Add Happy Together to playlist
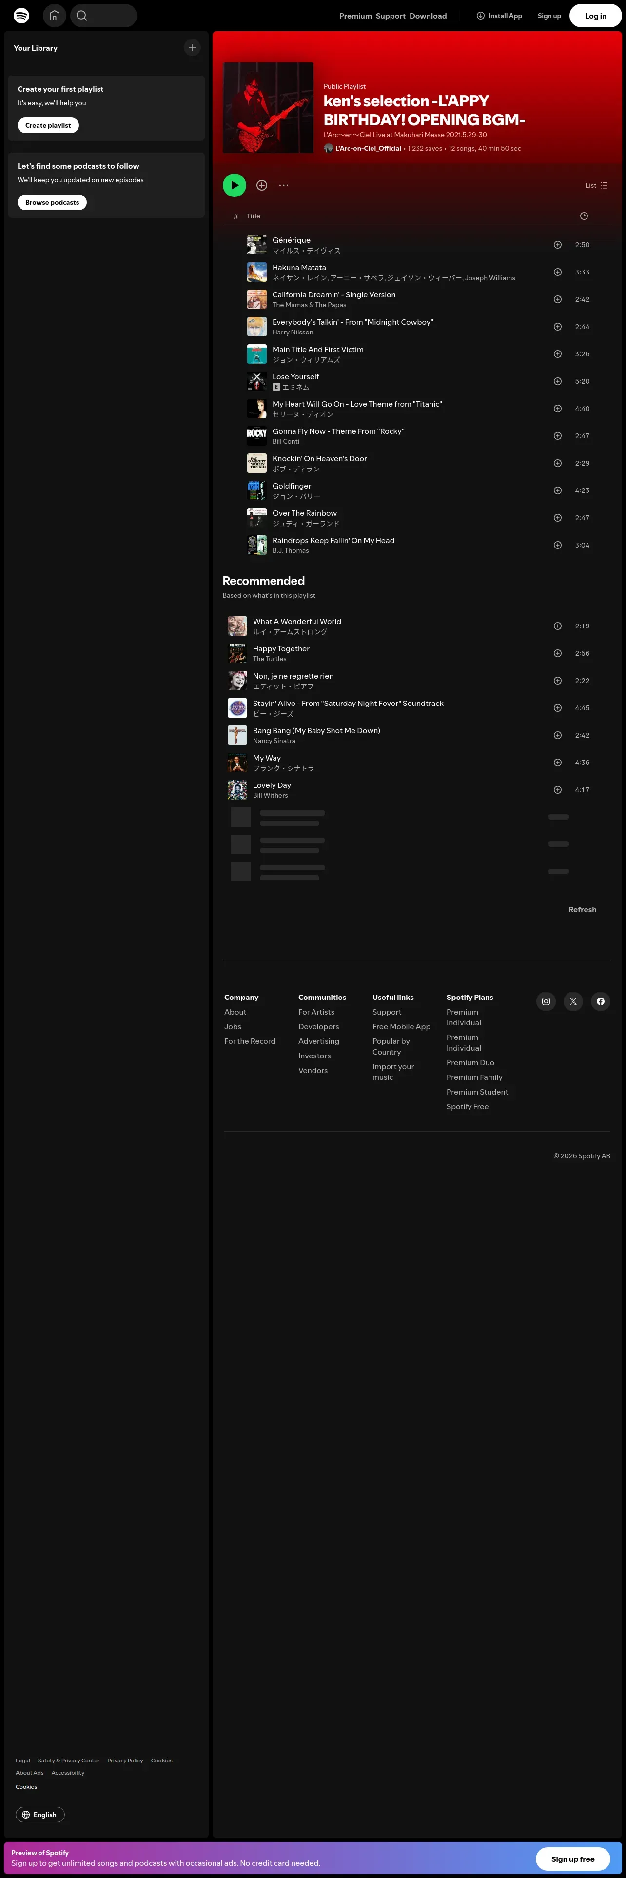Screen dimensions: 626x1878 coord(557,653)
